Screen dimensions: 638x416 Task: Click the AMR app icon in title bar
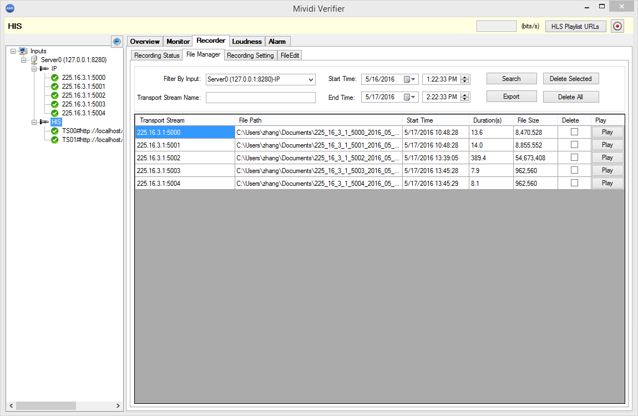[x=10, y=8]
